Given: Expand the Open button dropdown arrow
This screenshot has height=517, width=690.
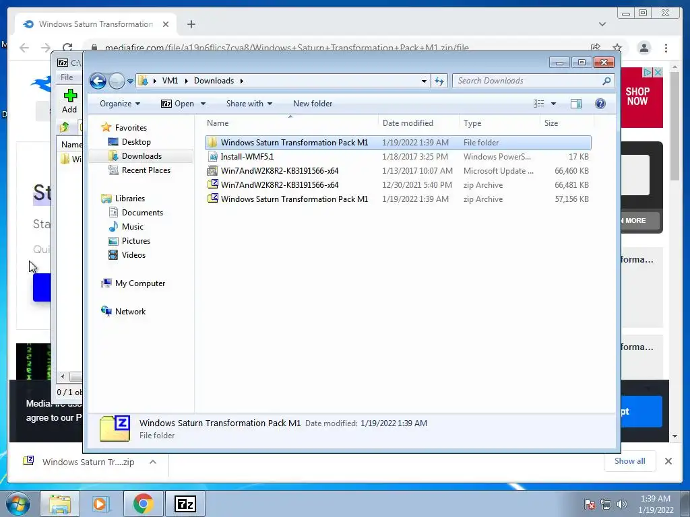Looking at the screenshot, I should click(203, 104).
